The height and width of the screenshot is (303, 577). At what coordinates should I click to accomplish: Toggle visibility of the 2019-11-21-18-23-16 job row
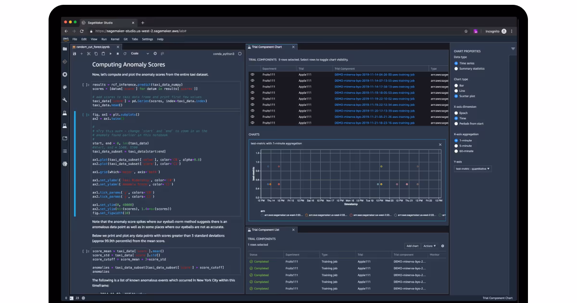pos(252,123)
